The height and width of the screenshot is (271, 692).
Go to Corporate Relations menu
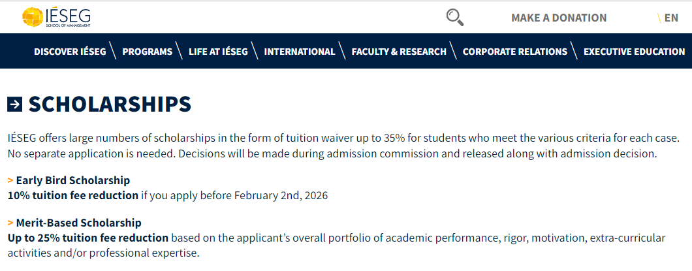click(x=515, y=52)
